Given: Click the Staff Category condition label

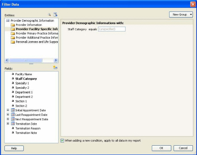Looking at the screenshot, I should coord(77,29).
